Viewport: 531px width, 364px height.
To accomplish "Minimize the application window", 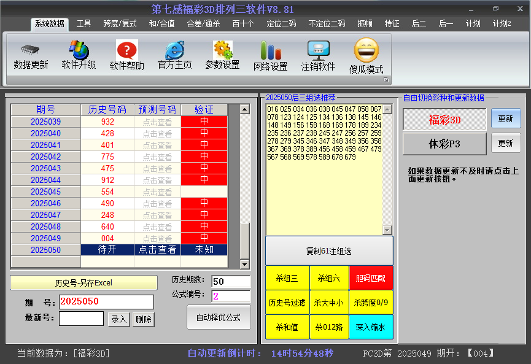I will (471, 9).
